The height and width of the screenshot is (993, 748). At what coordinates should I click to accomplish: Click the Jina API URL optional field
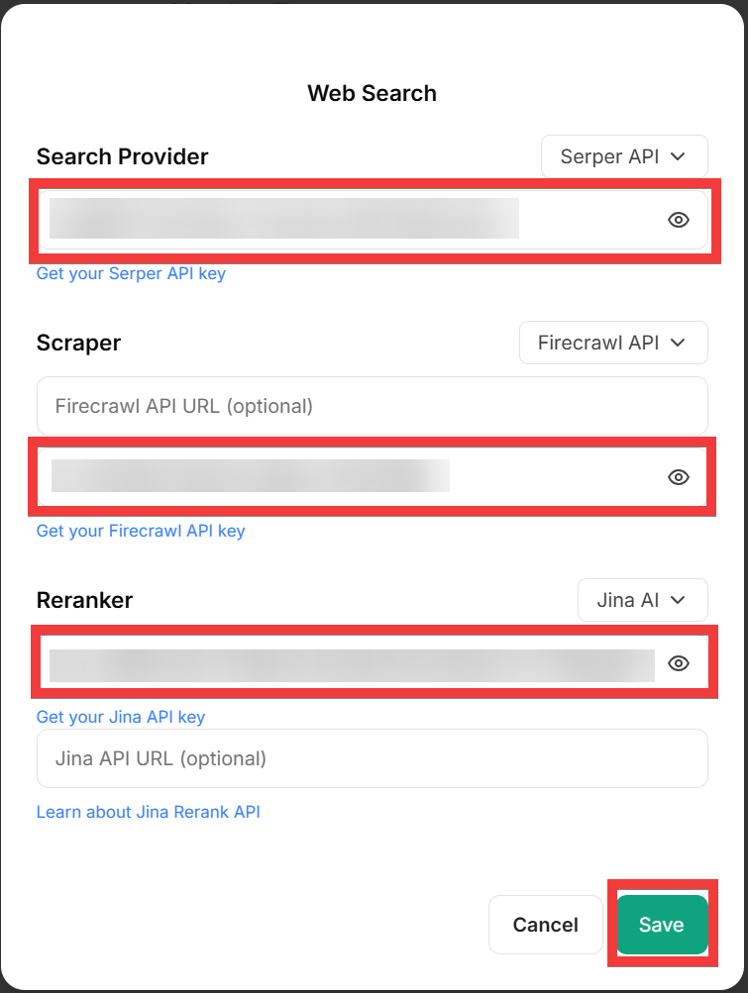pos(372,759)
